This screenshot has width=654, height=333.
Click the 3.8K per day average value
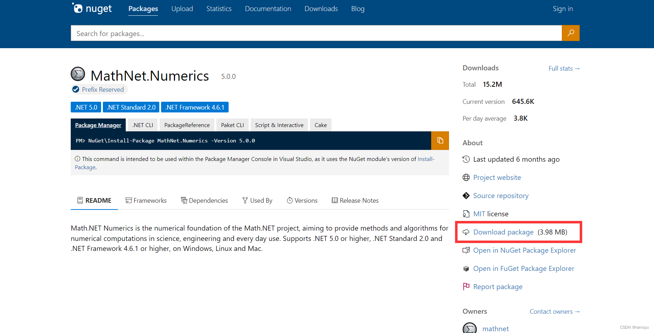(520, 118)
